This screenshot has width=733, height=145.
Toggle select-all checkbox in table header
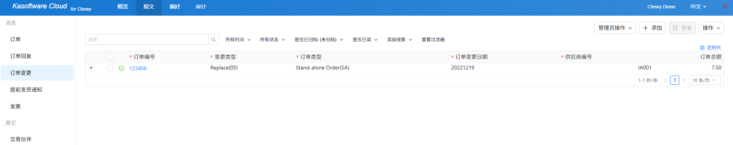(x=110, y=57)
